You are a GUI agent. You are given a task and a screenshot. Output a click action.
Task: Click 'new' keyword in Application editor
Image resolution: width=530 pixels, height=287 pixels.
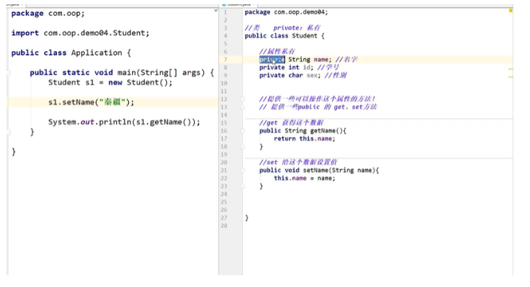[x=115, y=83]
